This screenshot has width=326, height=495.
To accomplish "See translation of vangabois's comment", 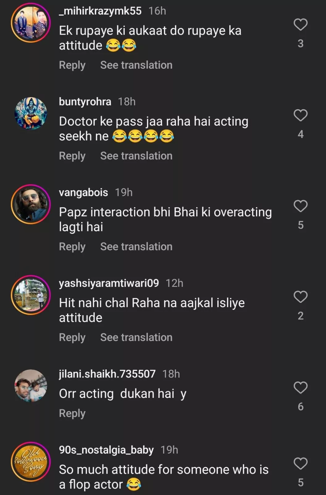I will pyautogui.click(x=136, y=247).
